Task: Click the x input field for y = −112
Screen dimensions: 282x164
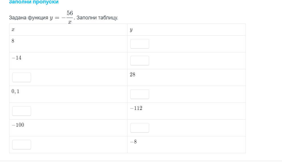Action: click(x=22, y=111)
